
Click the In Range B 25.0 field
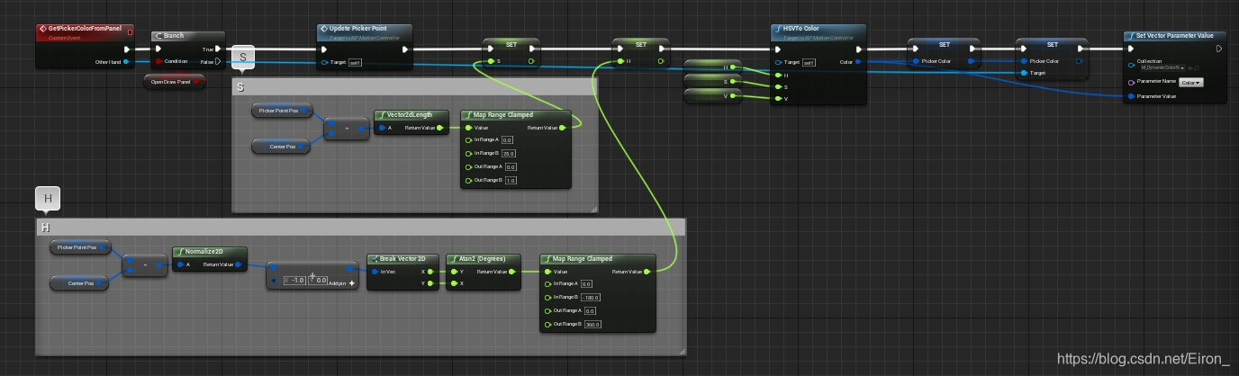pyautogui.click(x=508, y=153)
